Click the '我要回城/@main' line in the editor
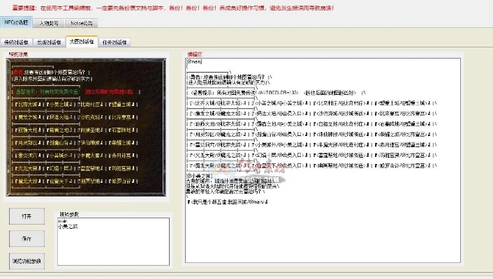Screen dimensions: 493x279 click(228, 202)
